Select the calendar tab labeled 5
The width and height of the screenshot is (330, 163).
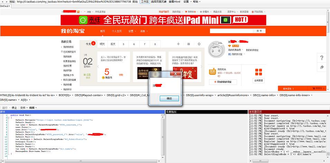[x=124, y=44]
